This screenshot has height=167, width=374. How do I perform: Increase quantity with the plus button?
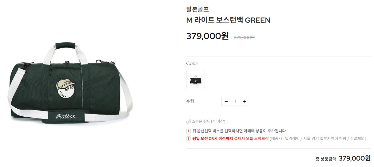(245, 101)
